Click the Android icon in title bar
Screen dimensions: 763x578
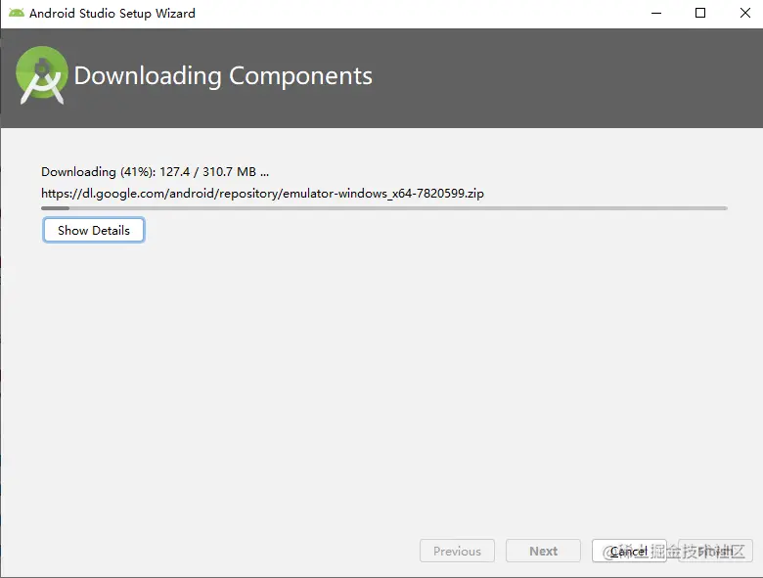16,13
